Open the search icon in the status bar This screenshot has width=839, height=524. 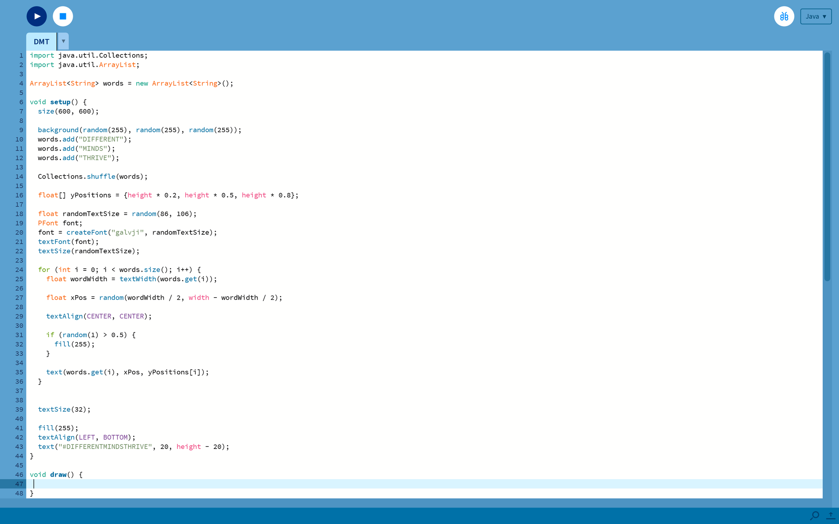[815, 516]
